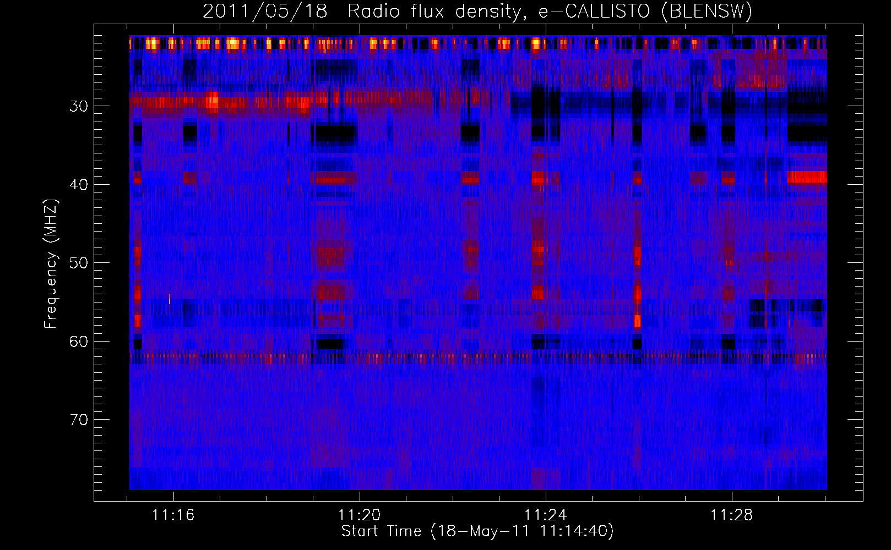The image size is (891, 550).
Task: Click the 40 MHz frequency tick label
Action: tap(79, 185)
